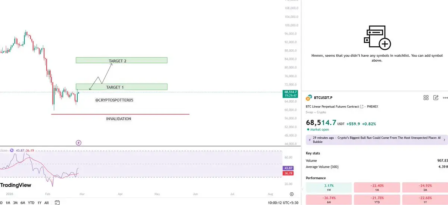
Task: Open the widget layout grid icon
Action: (x=426, y=98)
